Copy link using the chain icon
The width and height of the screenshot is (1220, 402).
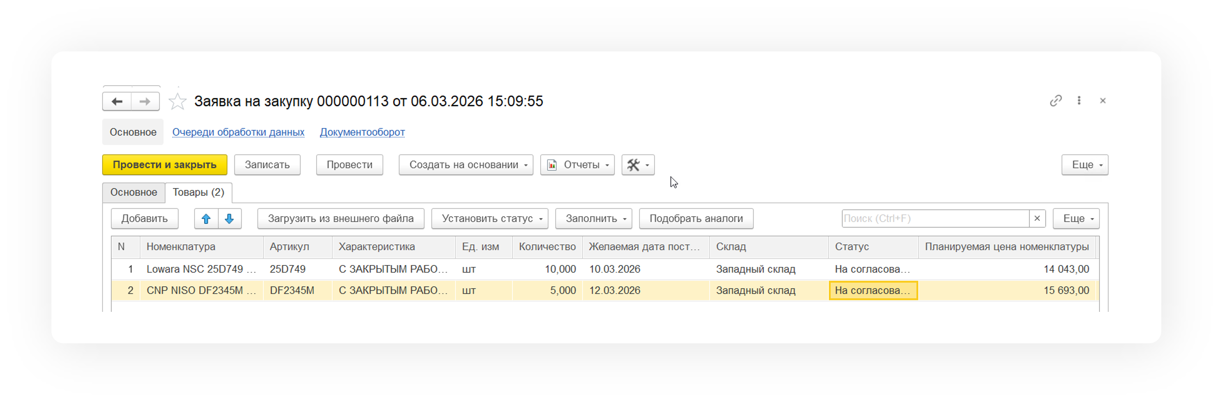(1056, 100)
